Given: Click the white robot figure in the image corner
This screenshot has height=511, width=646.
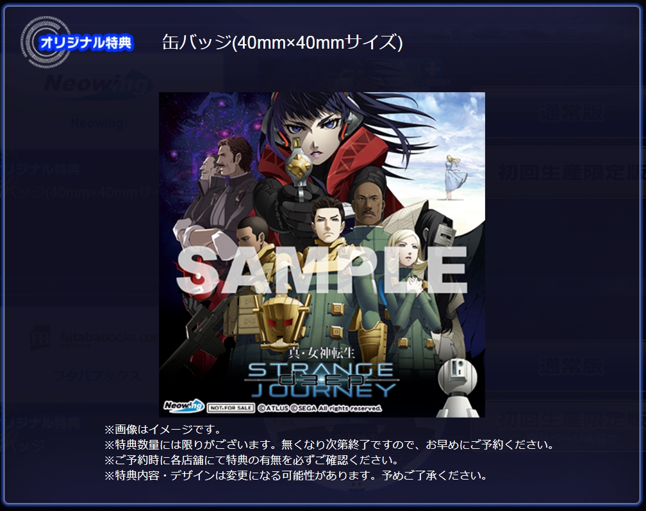Looking at the screenshot, I should pos(458,387).
